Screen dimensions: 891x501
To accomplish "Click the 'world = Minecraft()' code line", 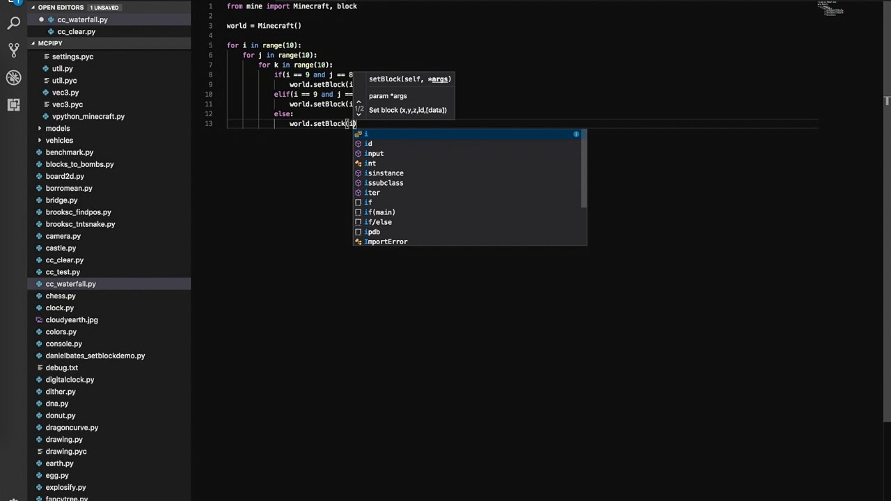I will coord(264,26).
